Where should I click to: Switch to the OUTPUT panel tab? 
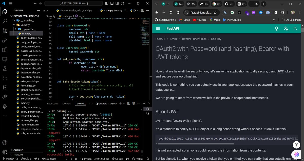[x=67, y=103]
